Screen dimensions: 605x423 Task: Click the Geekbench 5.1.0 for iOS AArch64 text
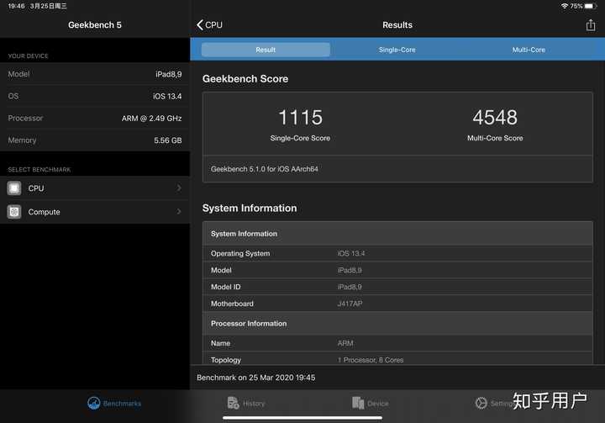(x=265, y=169)
